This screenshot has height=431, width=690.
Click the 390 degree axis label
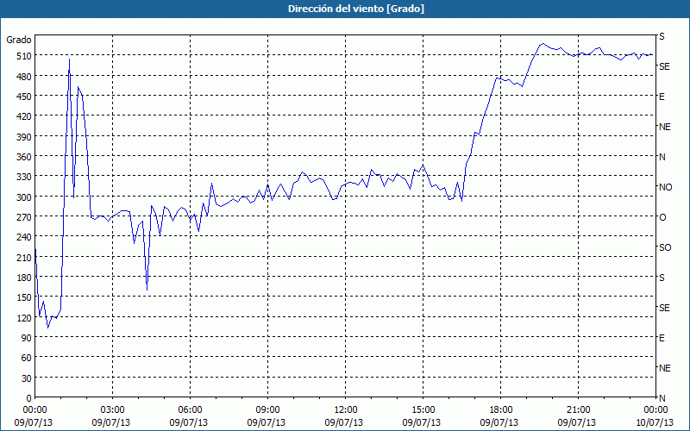coord(24,137)
